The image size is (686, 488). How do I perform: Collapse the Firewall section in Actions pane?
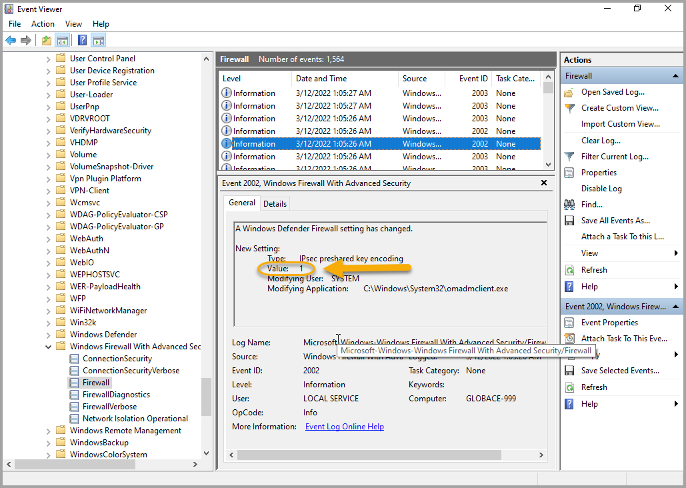click(676, 76)
